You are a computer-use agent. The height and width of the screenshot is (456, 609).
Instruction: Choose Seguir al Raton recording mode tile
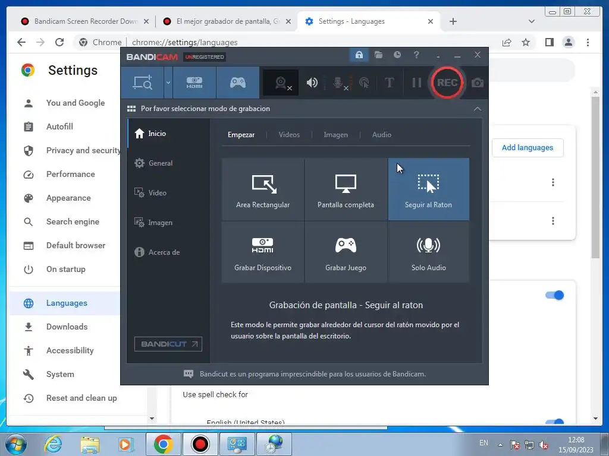(428, 189)
